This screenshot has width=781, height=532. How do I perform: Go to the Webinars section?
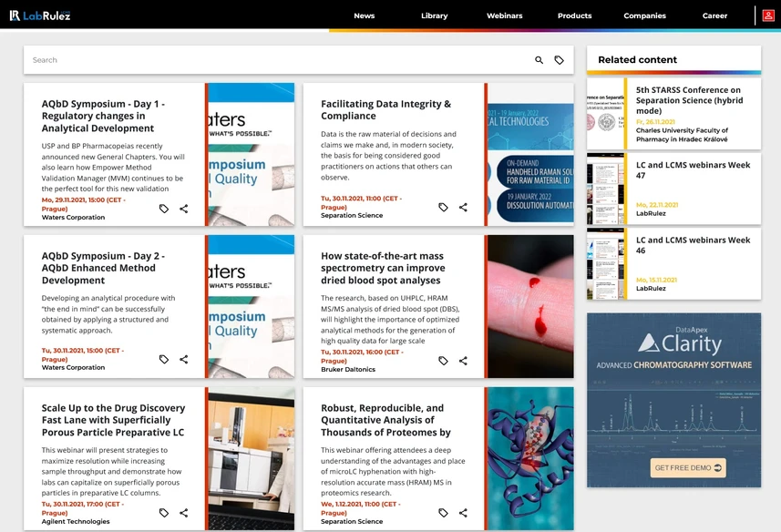505,15
